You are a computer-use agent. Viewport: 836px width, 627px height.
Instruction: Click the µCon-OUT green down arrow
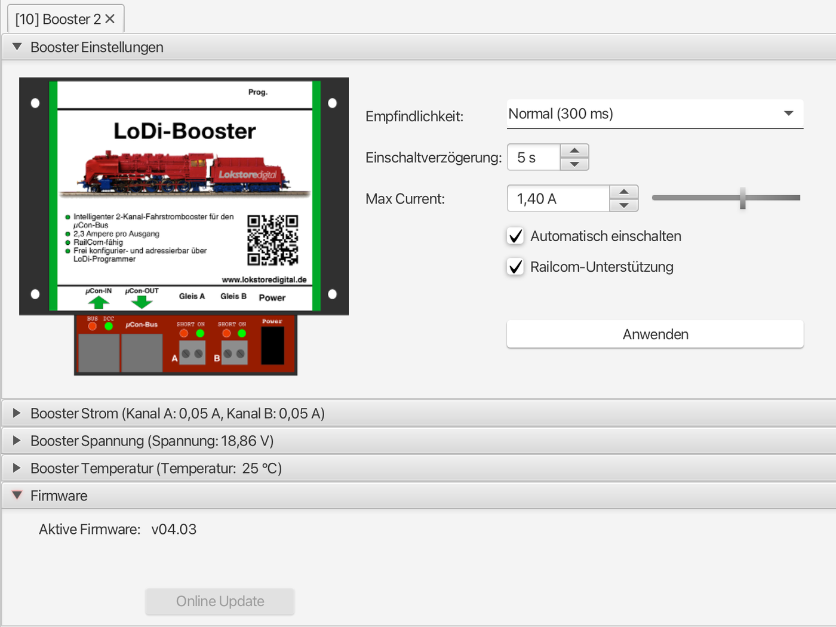(142, 302)
